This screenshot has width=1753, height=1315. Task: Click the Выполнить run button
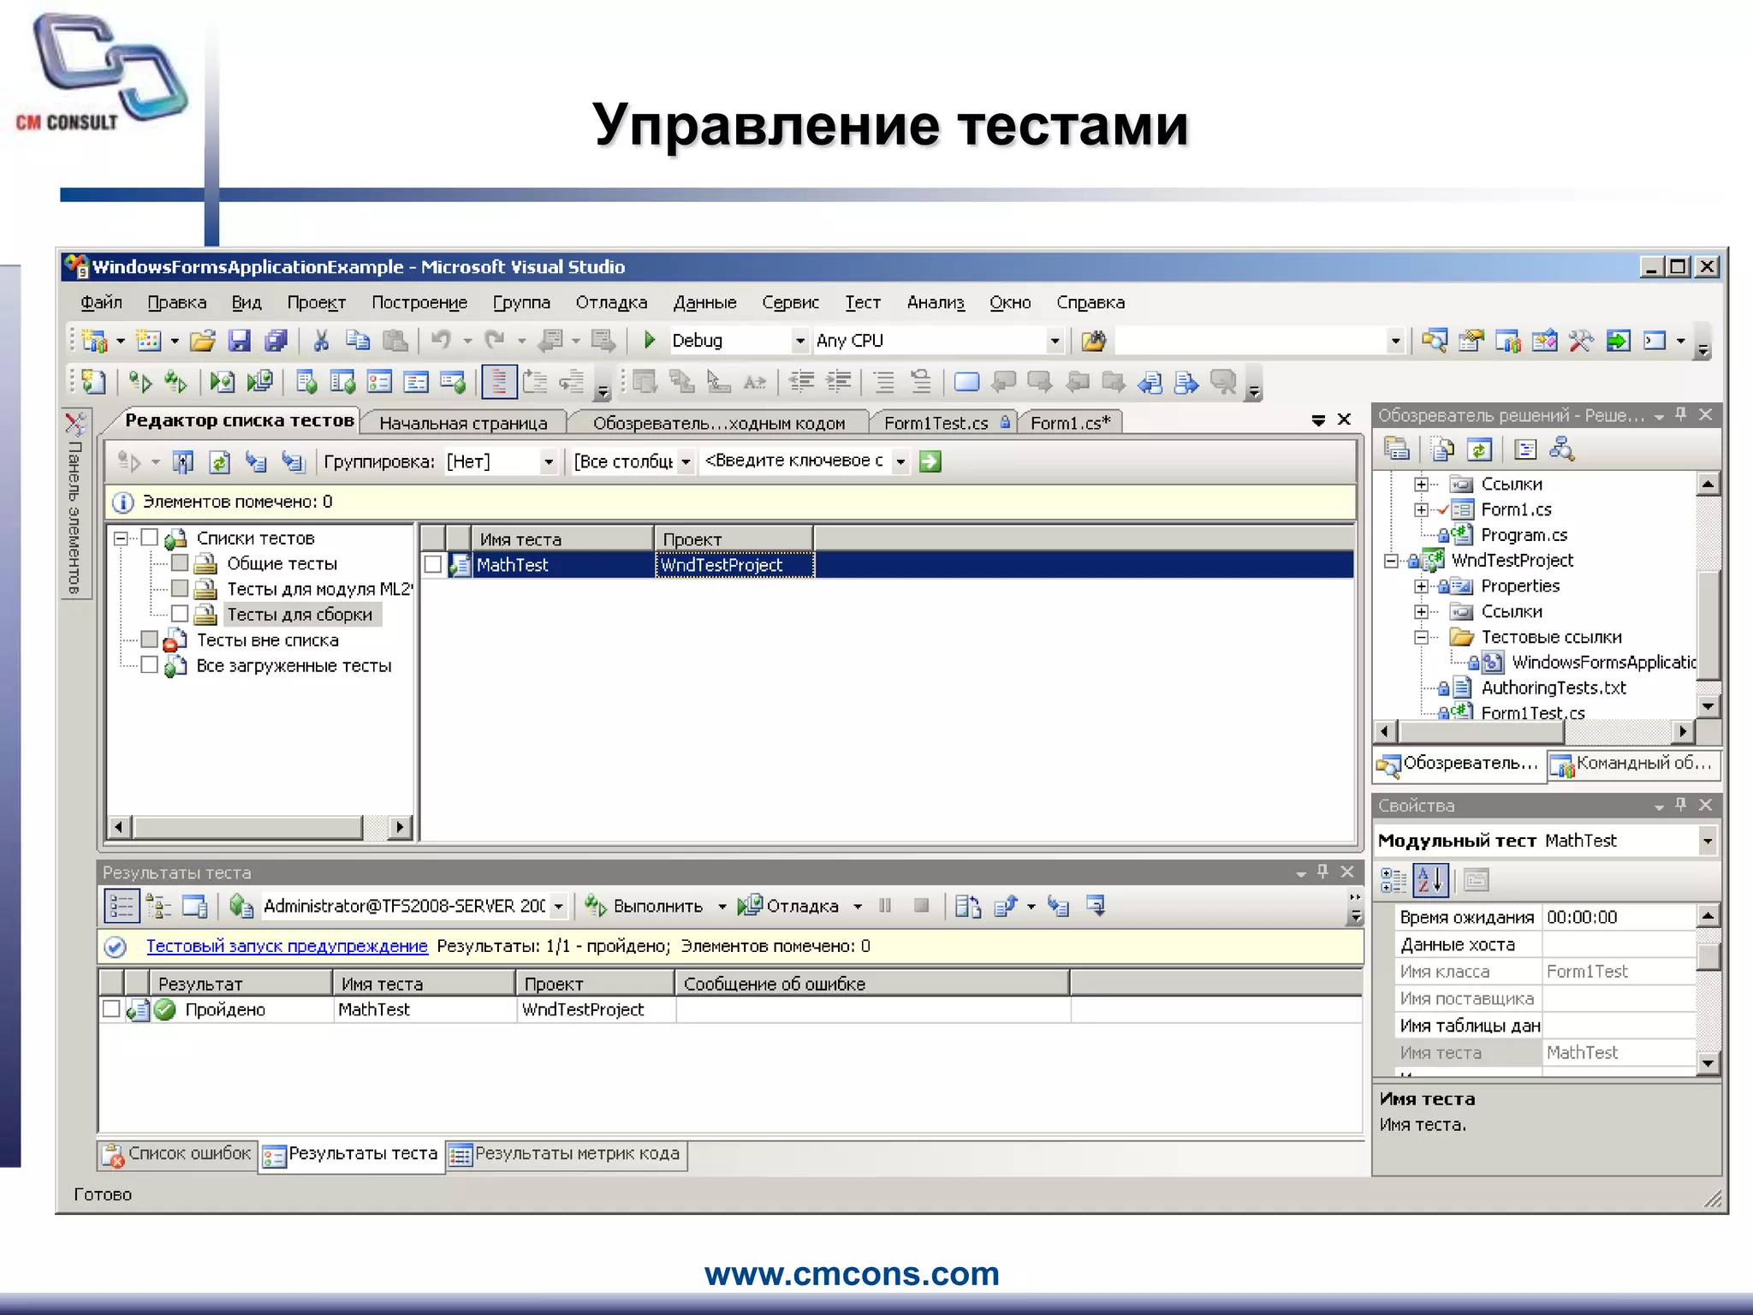644,906
